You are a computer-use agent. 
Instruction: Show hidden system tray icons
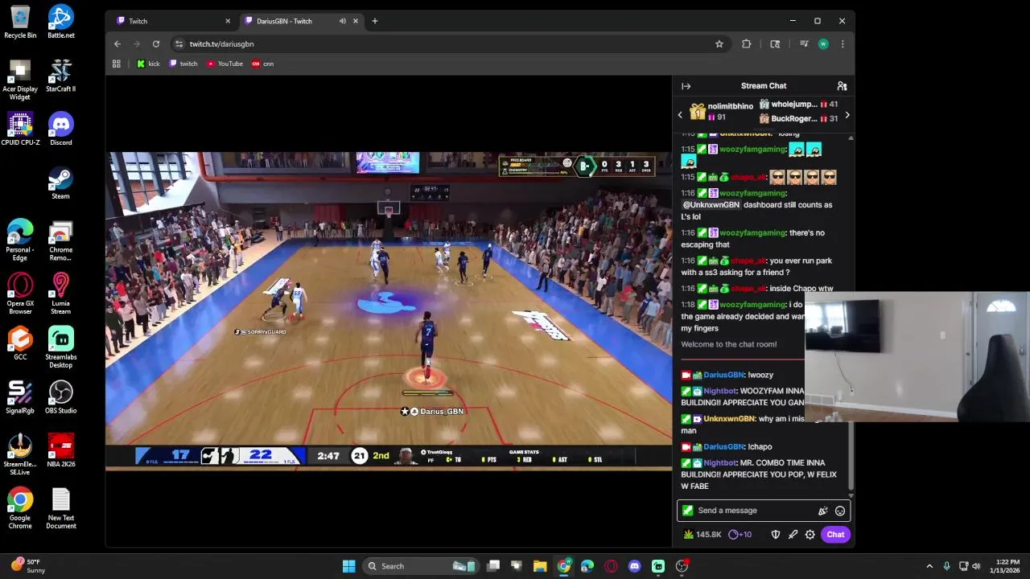click(x=929, y=566)
